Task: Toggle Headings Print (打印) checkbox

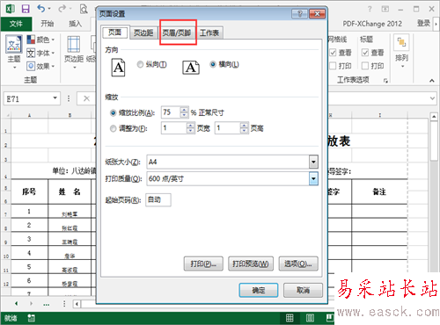Action: 365,66
